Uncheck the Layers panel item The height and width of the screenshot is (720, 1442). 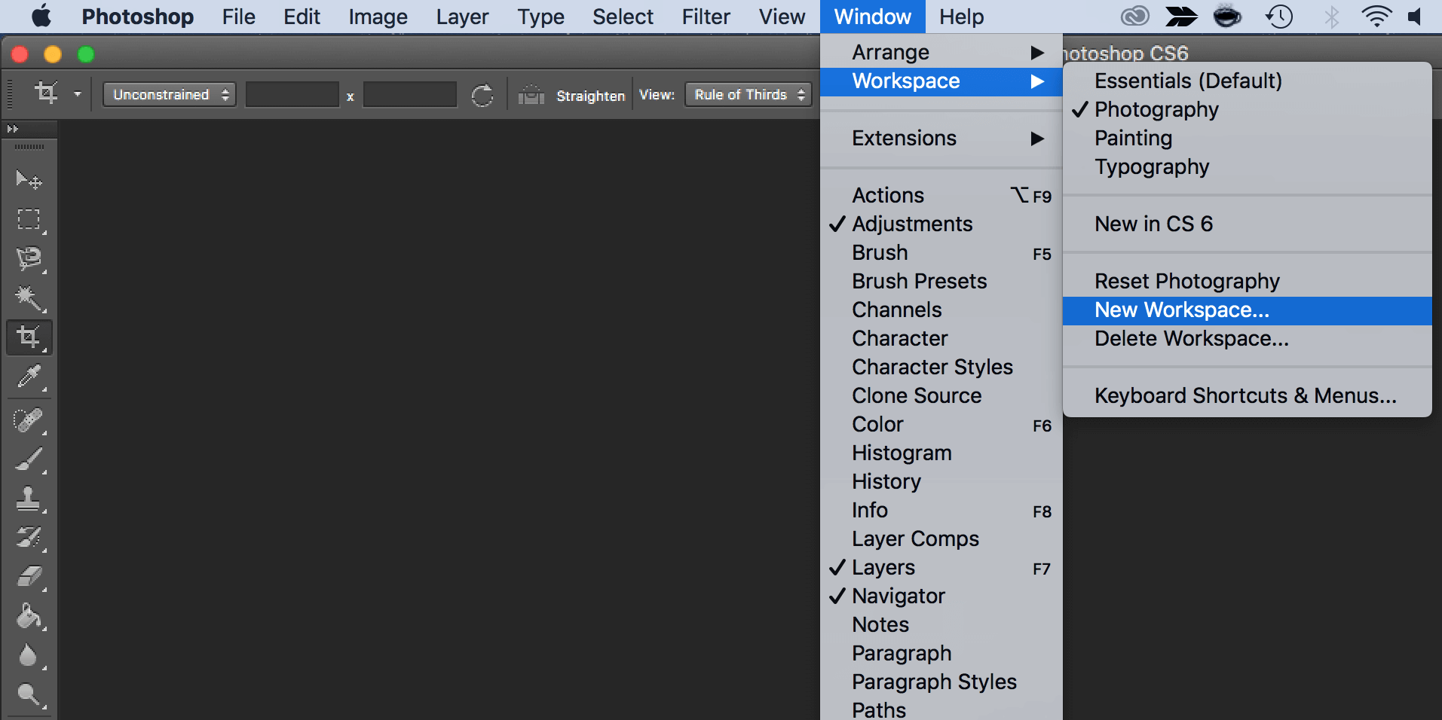[883, 568]
